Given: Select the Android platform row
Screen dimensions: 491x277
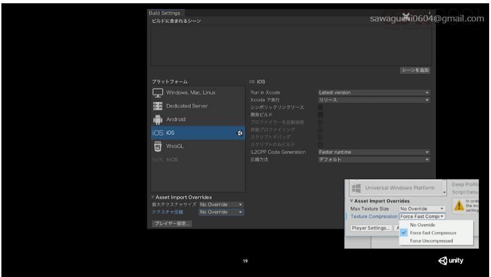Looking at the screenshot, I should pos(198,119).
